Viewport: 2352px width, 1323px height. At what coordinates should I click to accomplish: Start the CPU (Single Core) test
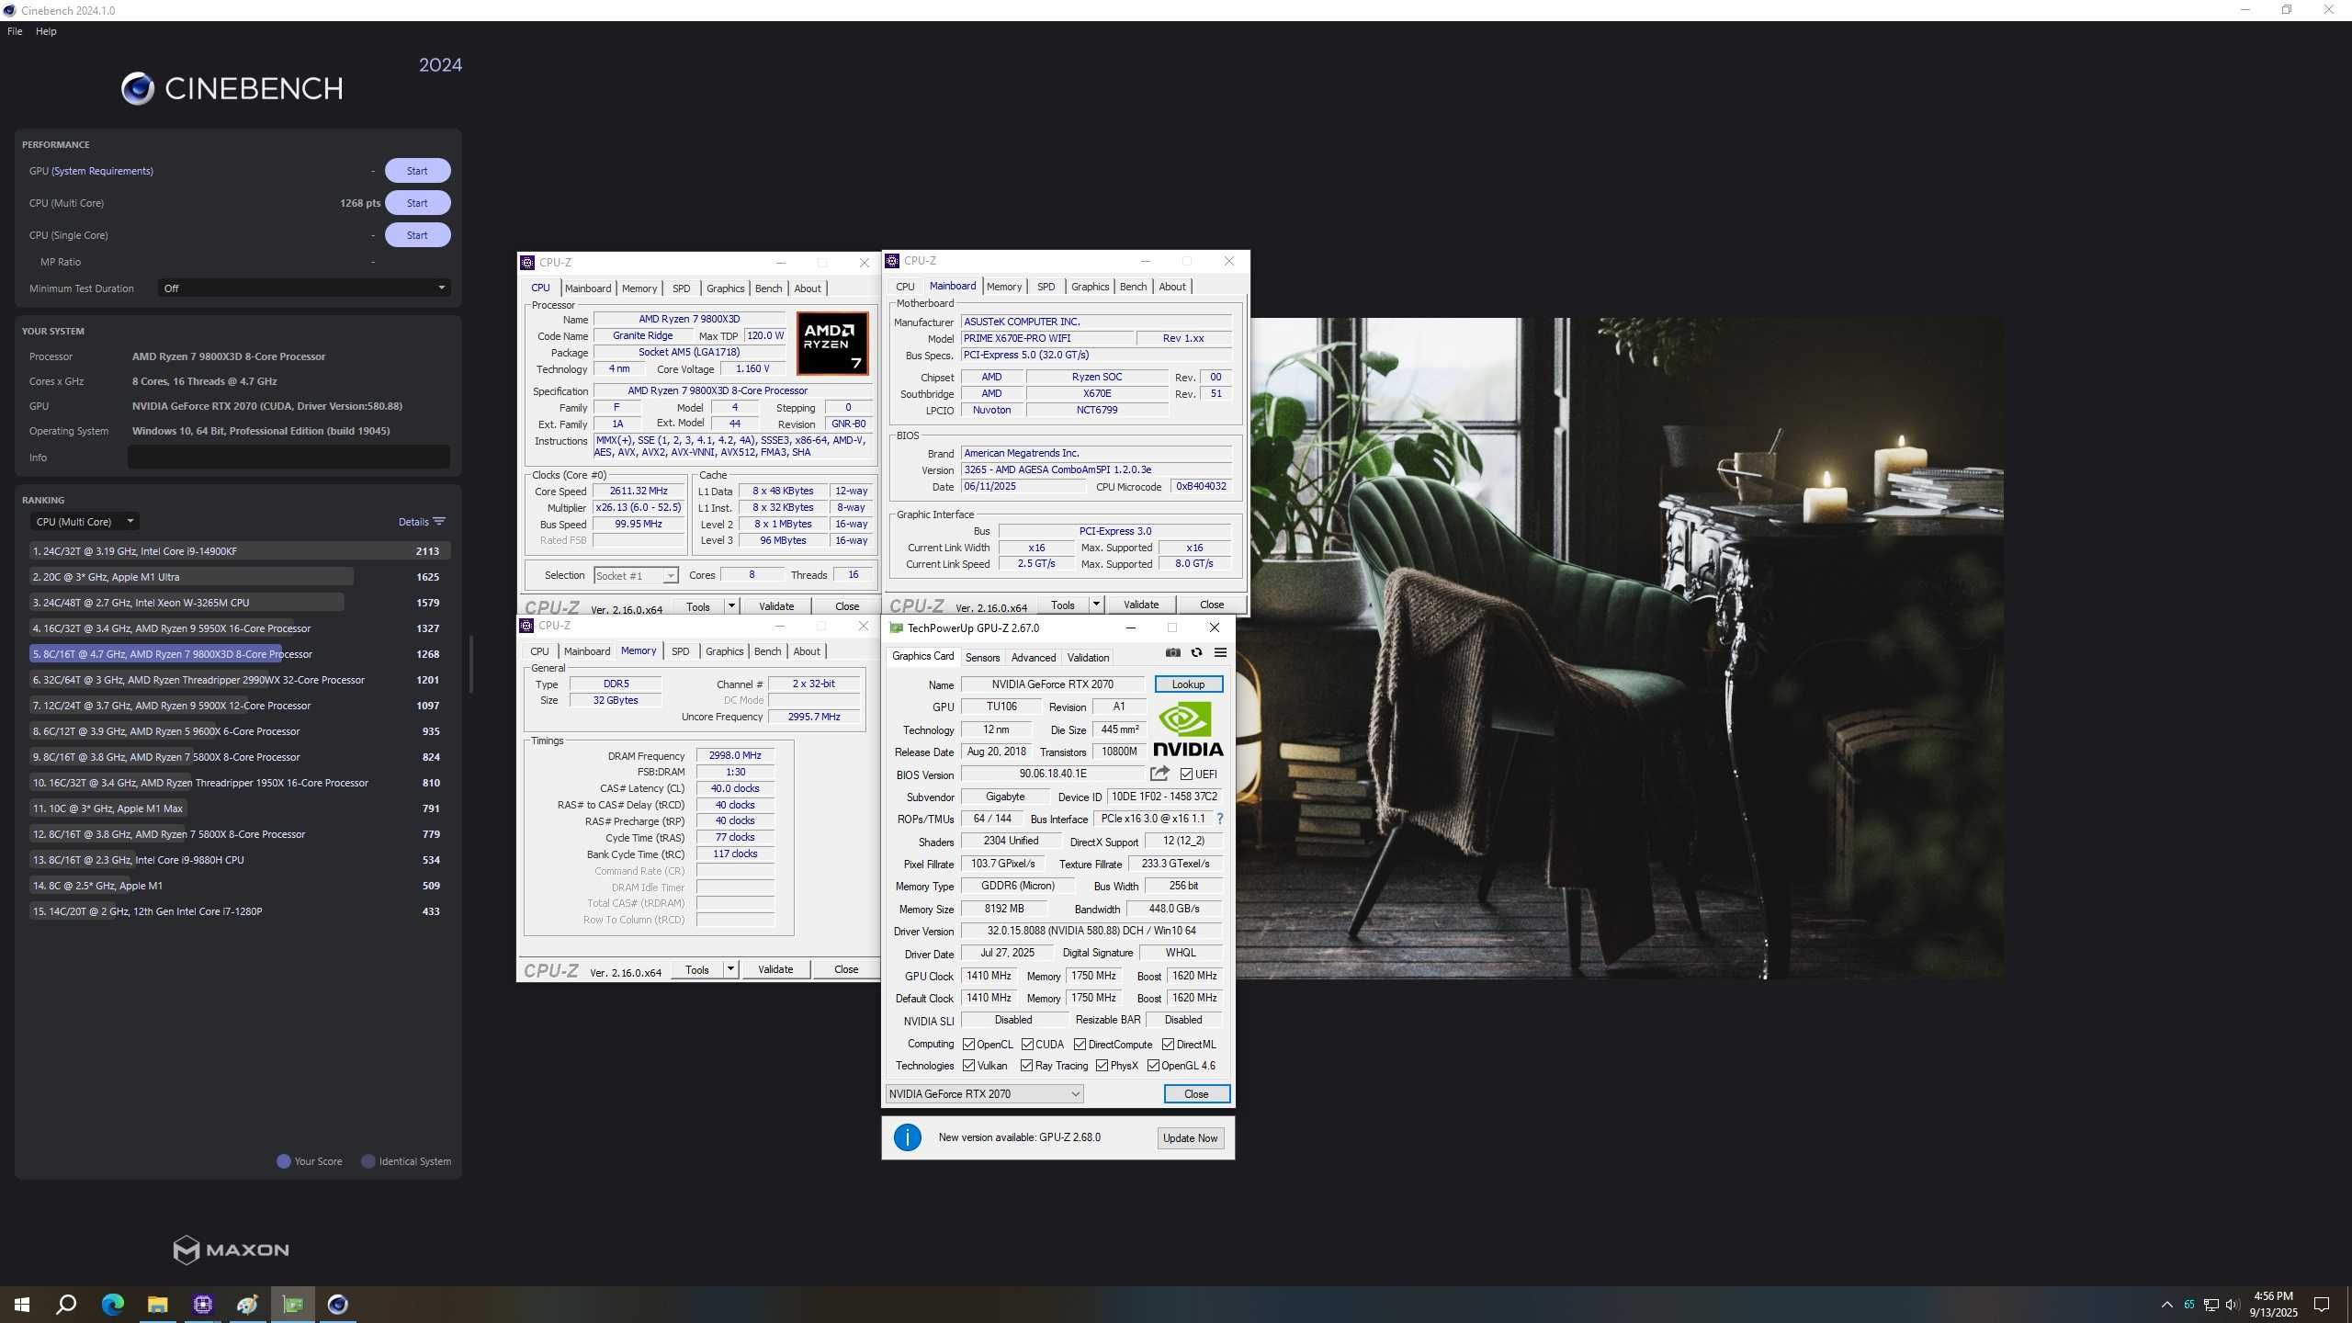(x=417, y=234)
